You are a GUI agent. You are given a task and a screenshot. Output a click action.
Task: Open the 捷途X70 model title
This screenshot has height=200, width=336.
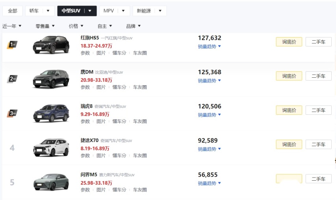click(90, 140)
